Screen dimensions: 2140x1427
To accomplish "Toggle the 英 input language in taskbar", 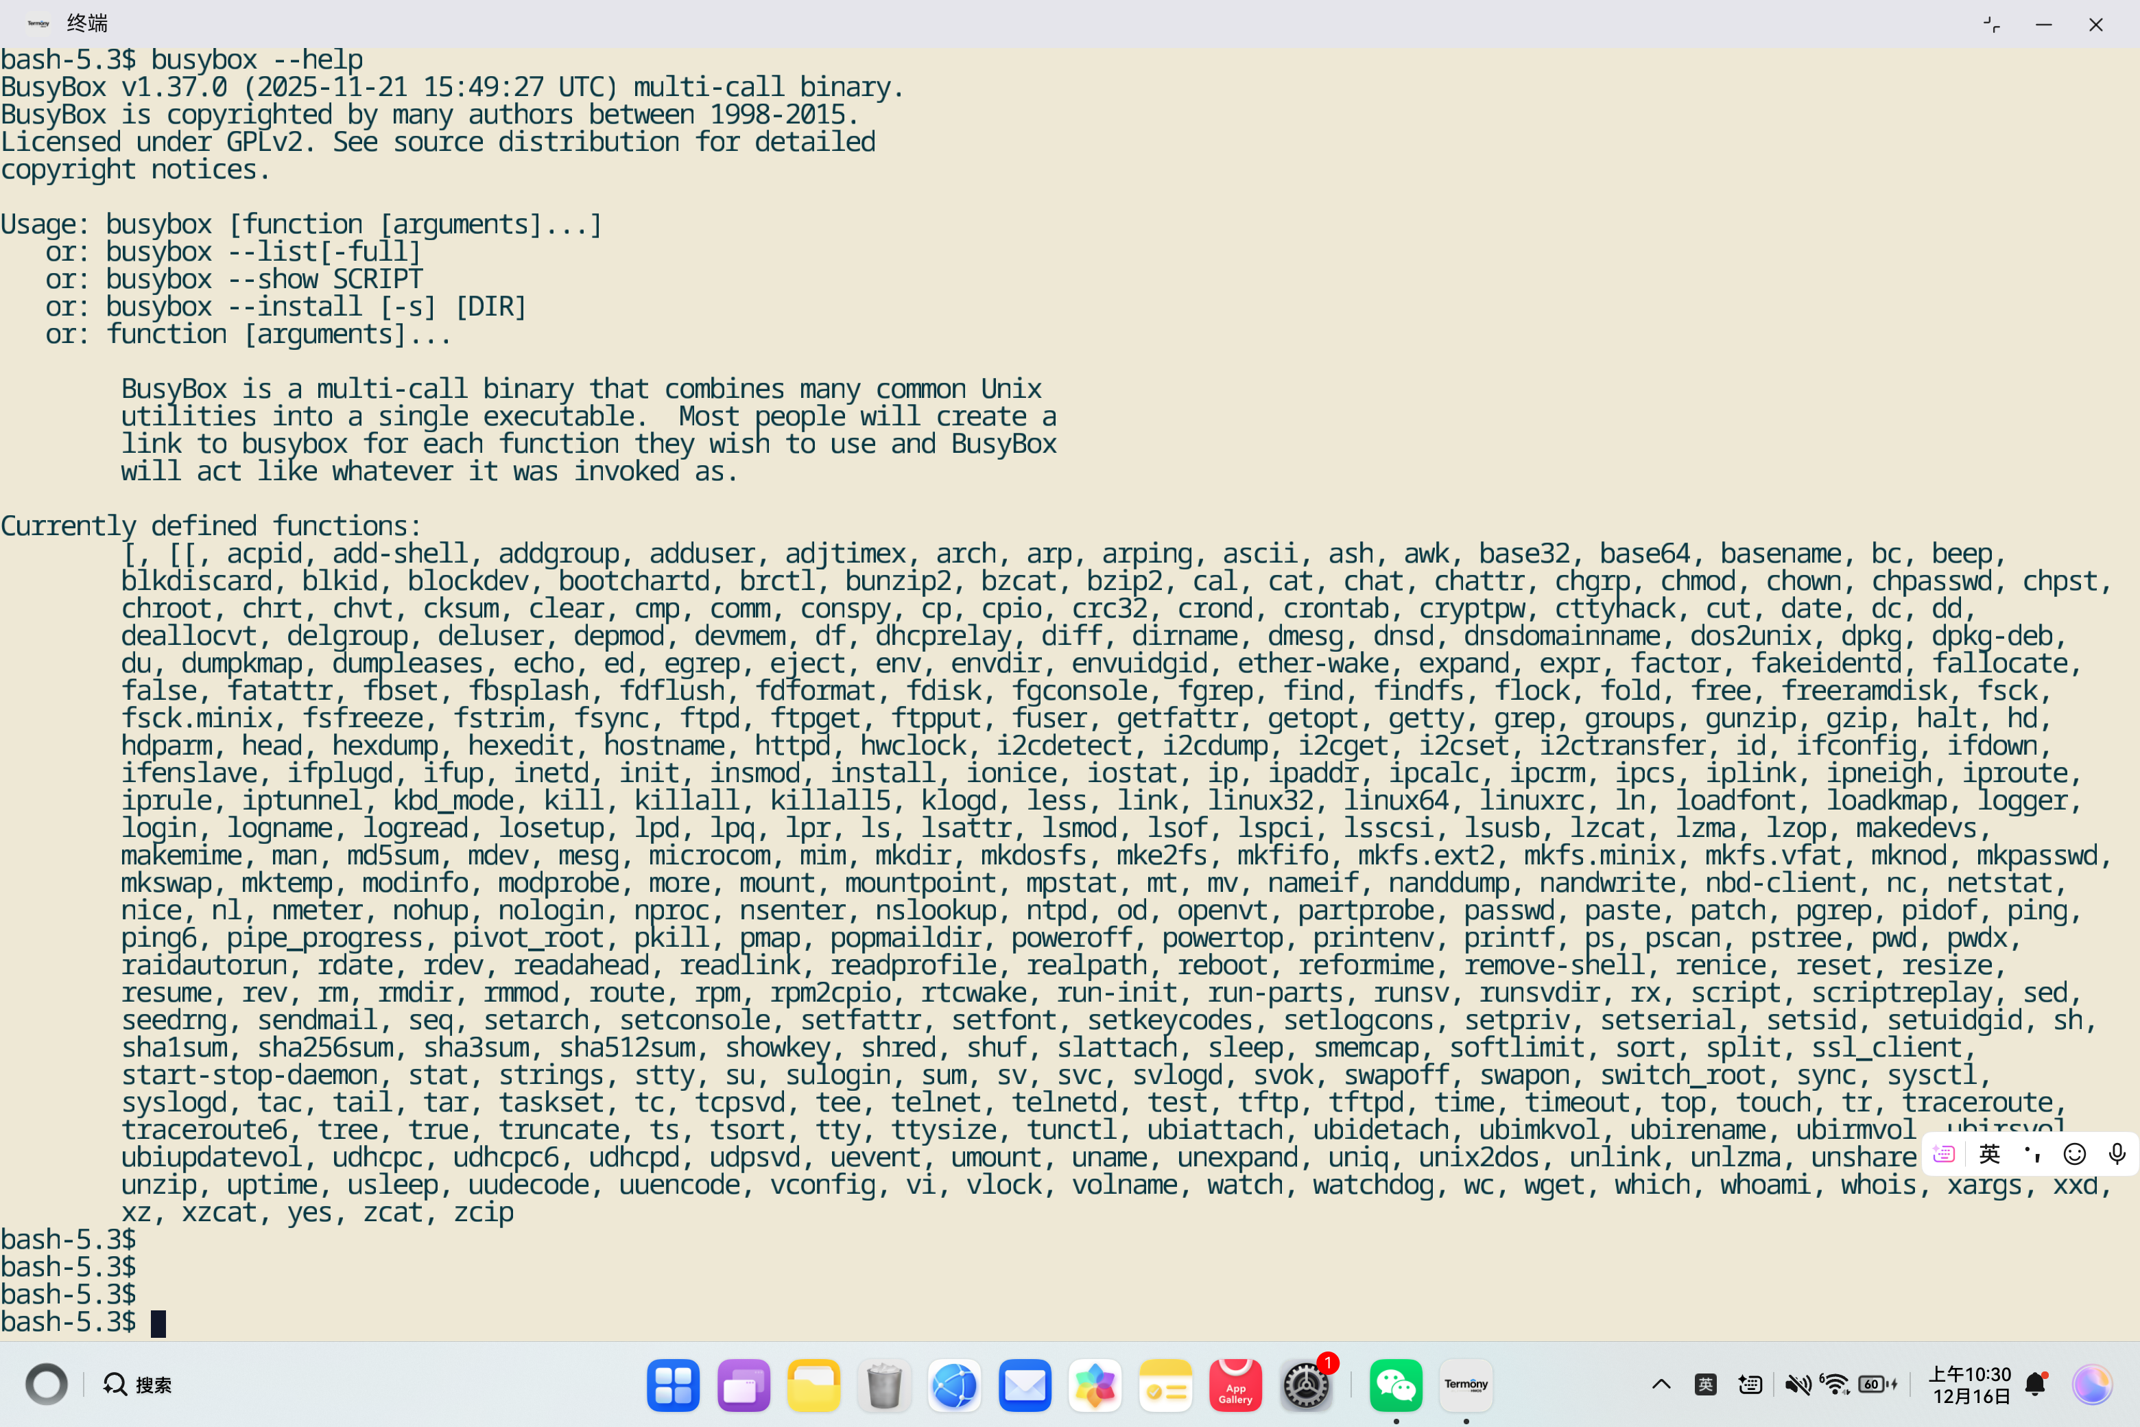I will pos(1705,1385).
